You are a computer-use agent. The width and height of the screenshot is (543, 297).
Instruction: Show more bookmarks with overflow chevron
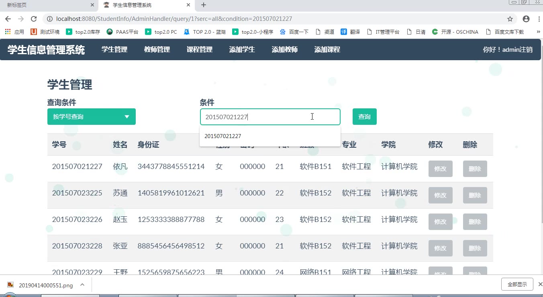538,32
